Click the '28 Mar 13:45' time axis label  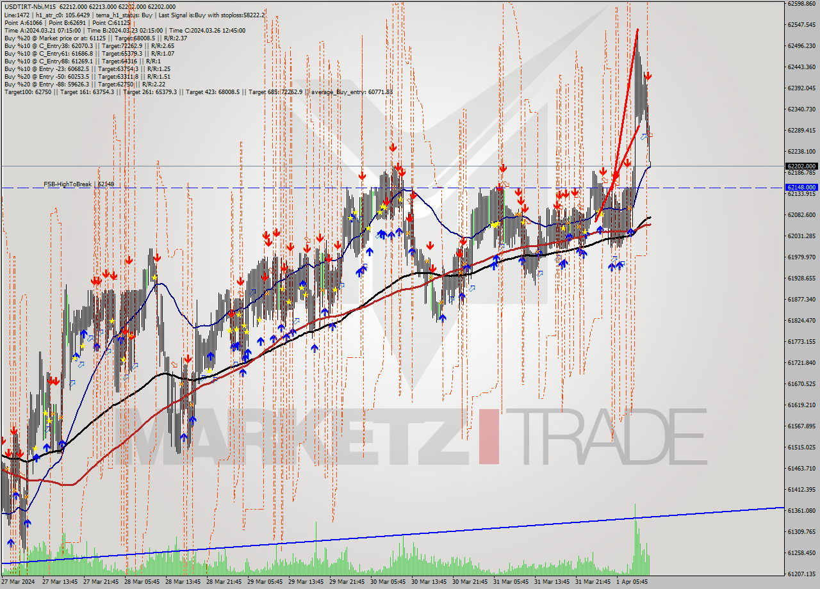[183, 583]
